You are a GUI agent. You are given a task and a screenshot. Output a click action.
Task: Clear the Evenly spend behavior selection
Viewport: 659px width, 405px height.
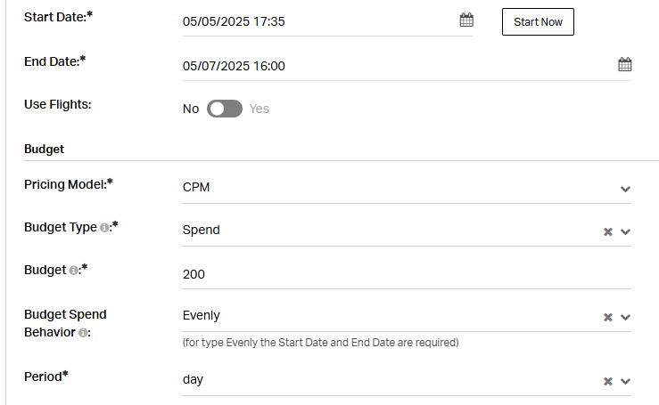[608, 317]
